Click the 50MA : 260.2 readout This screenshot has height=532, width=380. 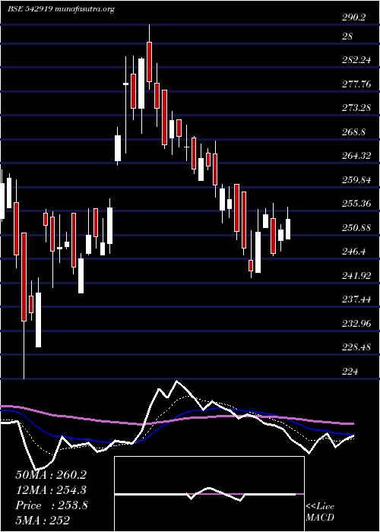51,475
